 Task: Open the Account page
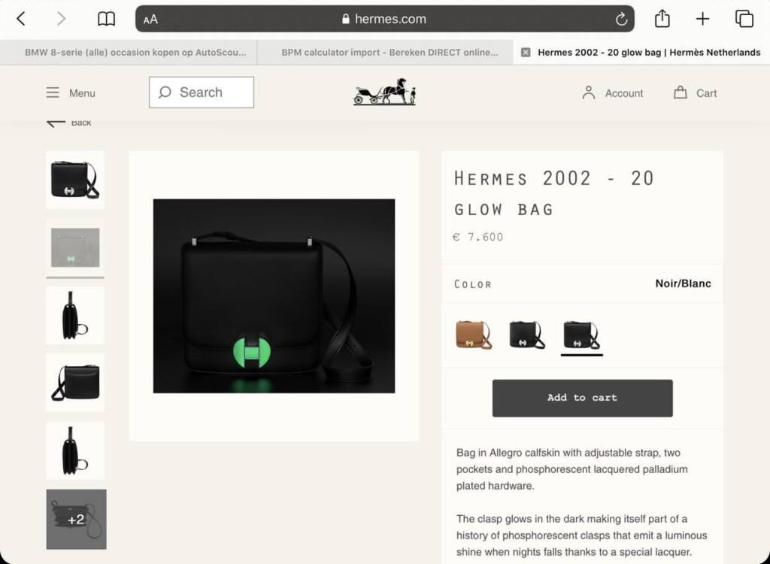[x=613, y=92]
